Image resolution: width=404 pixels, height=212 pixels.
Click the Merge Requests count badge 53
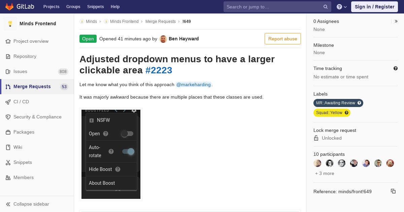tap(64, 86)
